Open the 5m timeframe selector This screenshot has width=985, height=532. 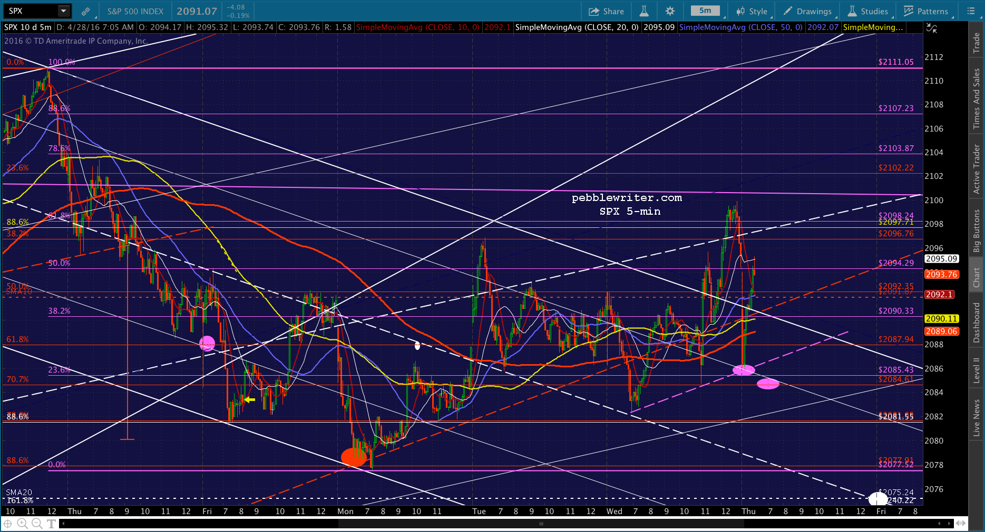[x=705, y=11]
